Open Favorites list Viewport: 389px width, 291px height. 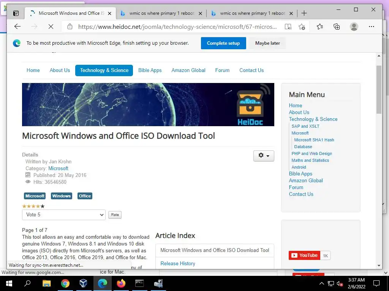click(x=320, y=27)
